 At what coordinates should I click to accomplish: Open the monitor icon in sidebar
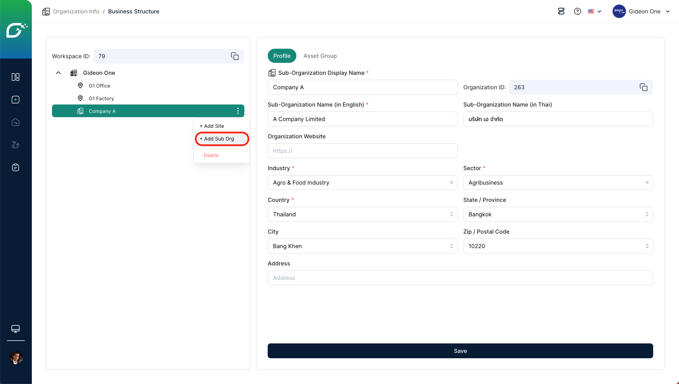click(x=16, y=329)
